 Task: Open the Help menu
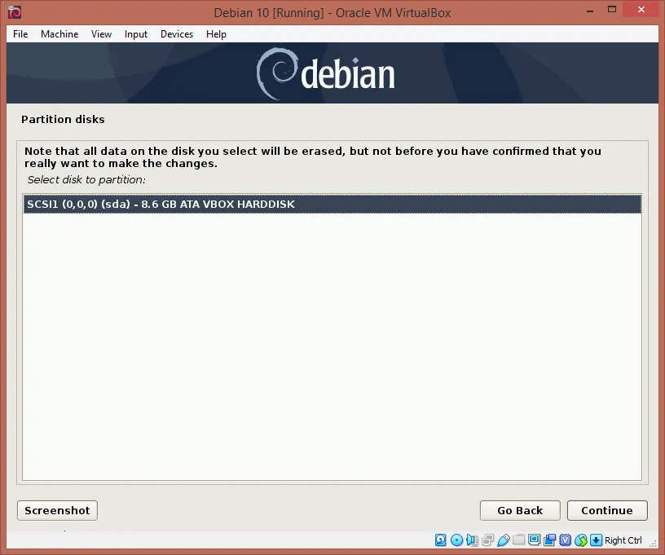point(216,34)
